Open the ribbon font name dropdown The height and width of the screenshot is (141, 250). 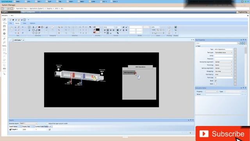109,27
